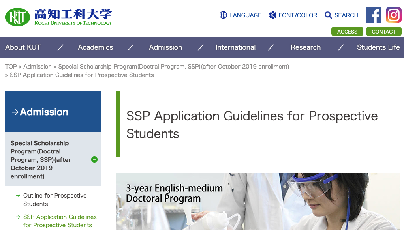Click the SSP Application Guidelines breadcrumb entry
Screen dimensions: 404x230
point(82,75)
